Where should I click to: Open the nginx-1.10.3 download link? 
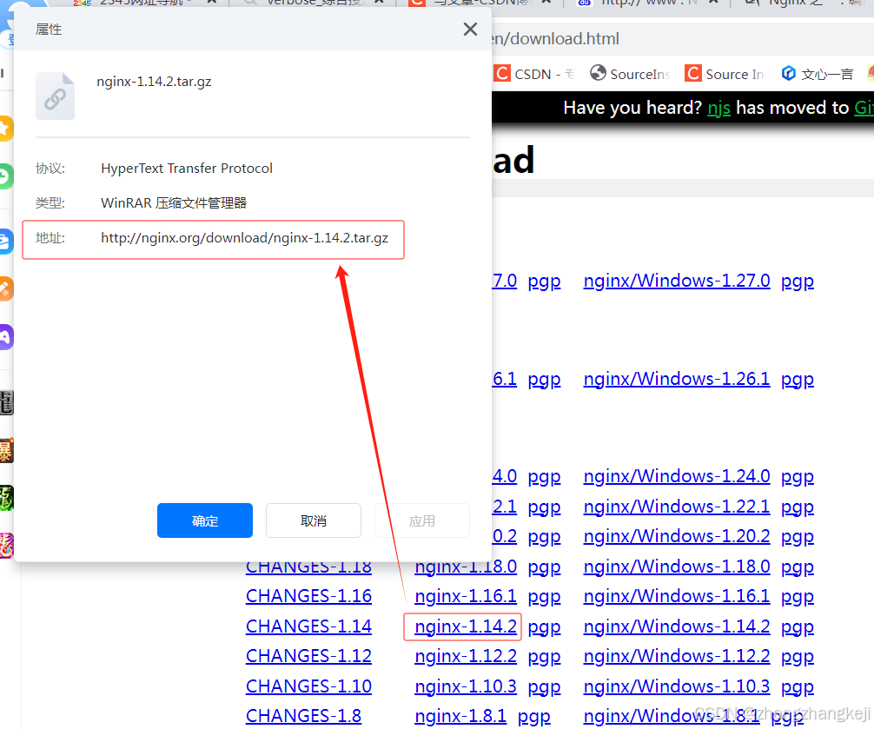coord(466,686)
